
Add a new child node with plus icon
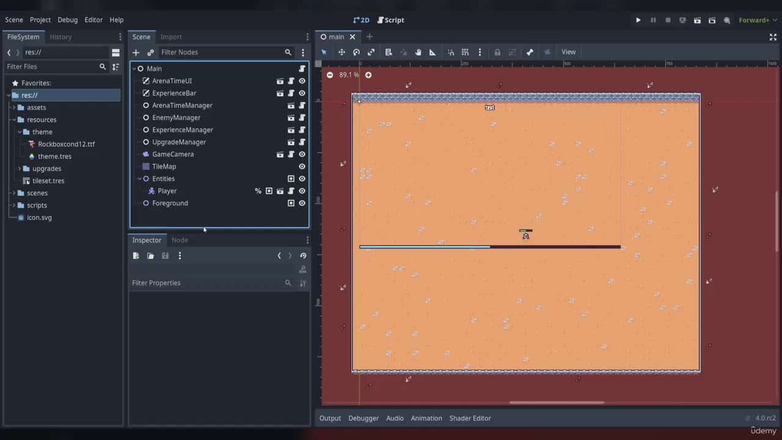pos(136,53)
